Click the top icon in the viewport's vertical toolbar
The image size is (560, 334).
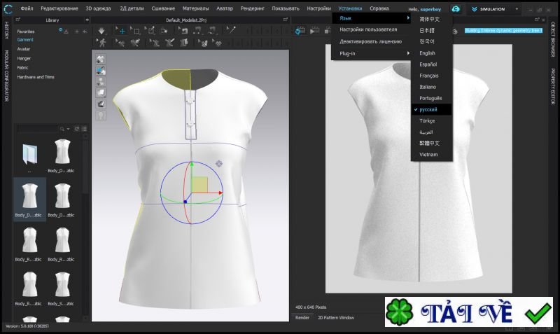click(x=101, y=59)
